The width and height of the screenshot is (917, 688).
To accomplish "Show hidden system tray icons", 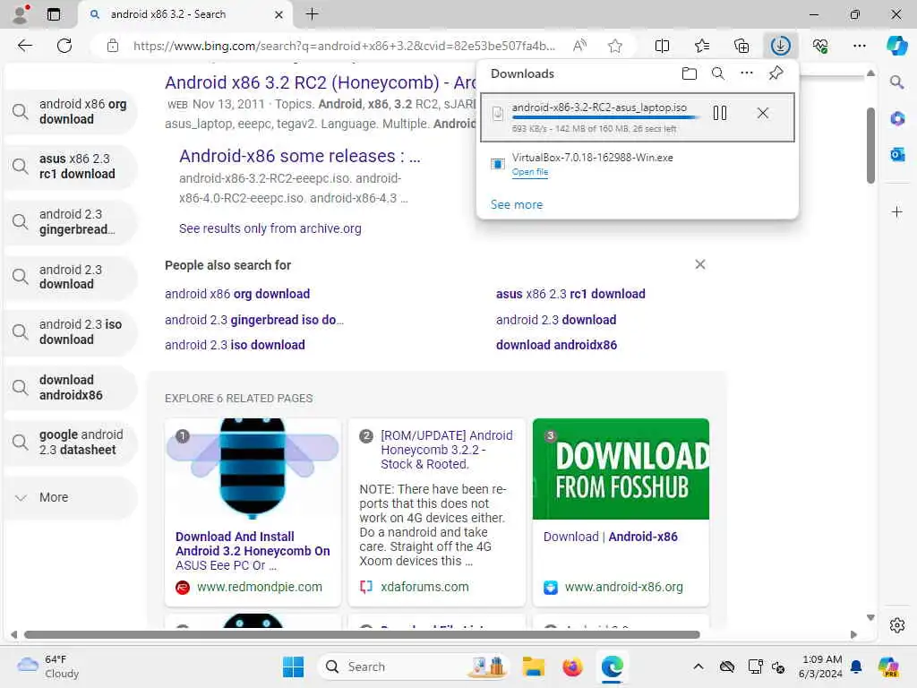I will [x=698, y=666].
